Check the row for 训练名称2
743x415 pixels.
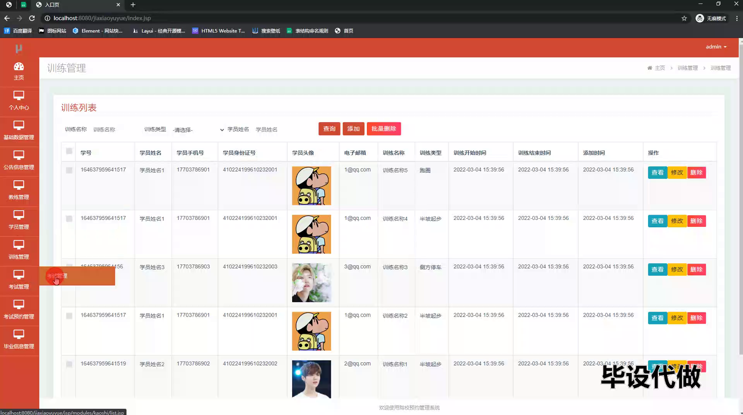(69, 316)
